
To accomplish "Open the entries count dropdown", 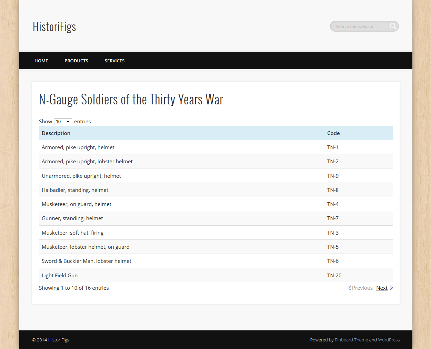I will (x=63, y=122).
